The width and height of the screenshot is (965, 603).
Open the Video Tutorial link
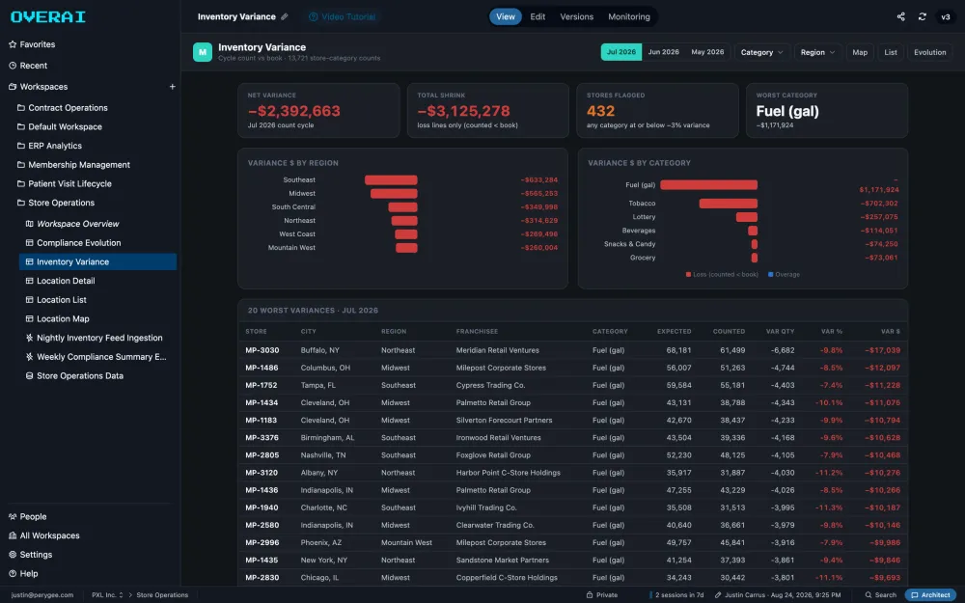pyautogui.click(x=343, y=16)
